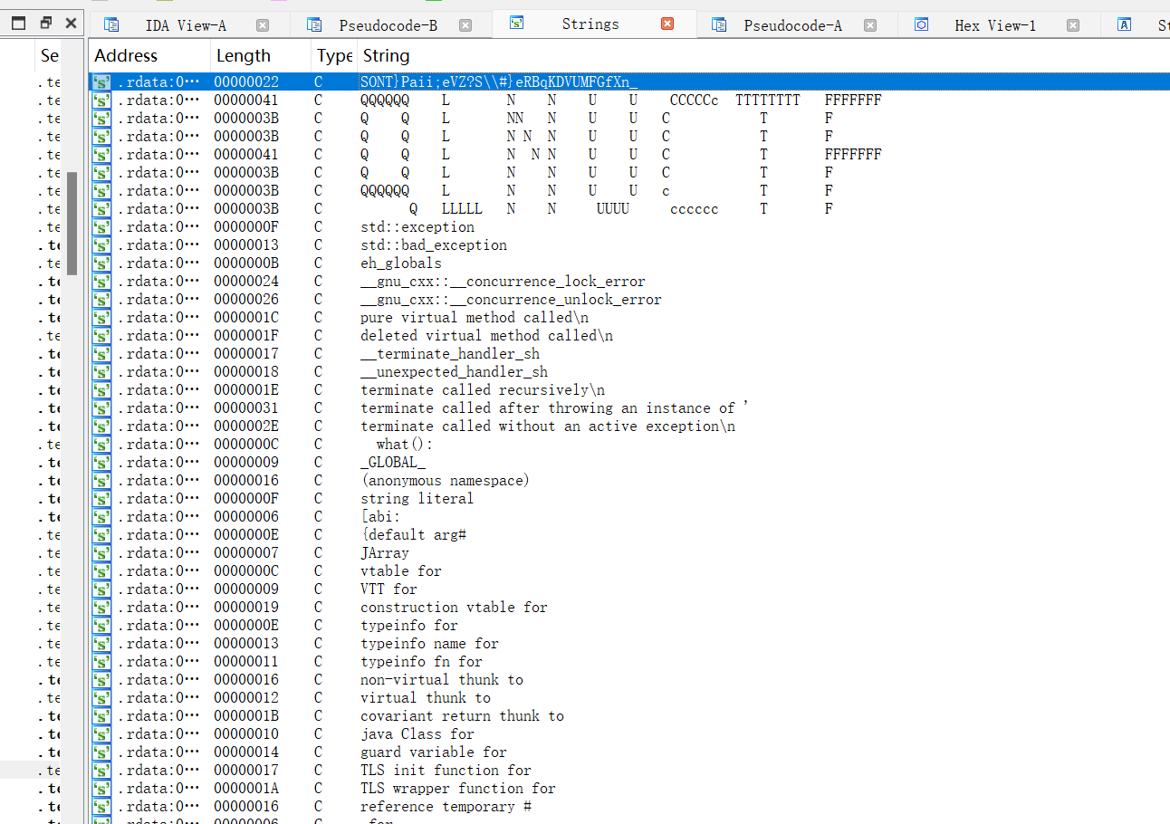Click string icon of (anonymous namespace) row

[102, 481]
